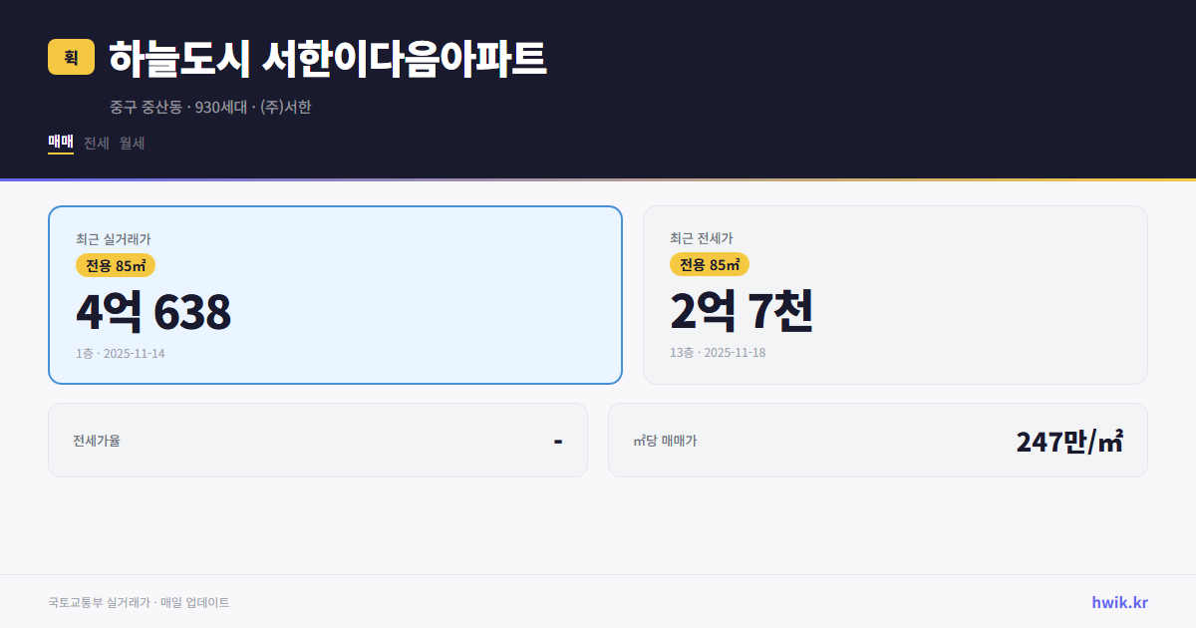1196x628 pixels.
Task: Click the ㎡당 매매가 card
Action: pyautogui.click(x=877, y=440)
